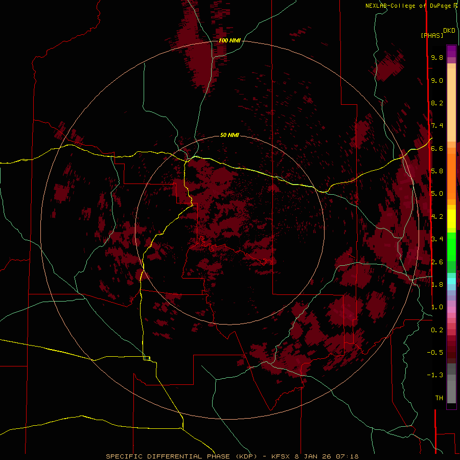460x460 pixels.
Task: Click the -0.5 legend value
Action: 435,353
